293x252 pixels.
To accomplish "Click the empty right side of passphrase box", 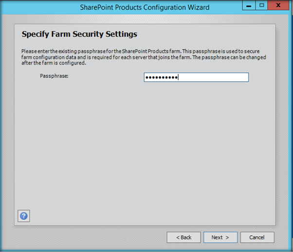I will (219, 77).
